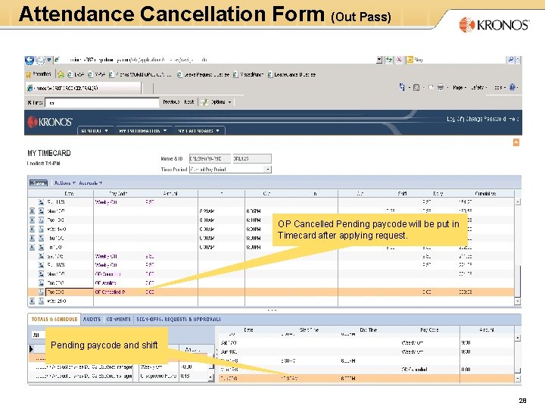Click the timecard grid scroll-up arrow
The height and width of the screenshot is (409, 545).
518,202
